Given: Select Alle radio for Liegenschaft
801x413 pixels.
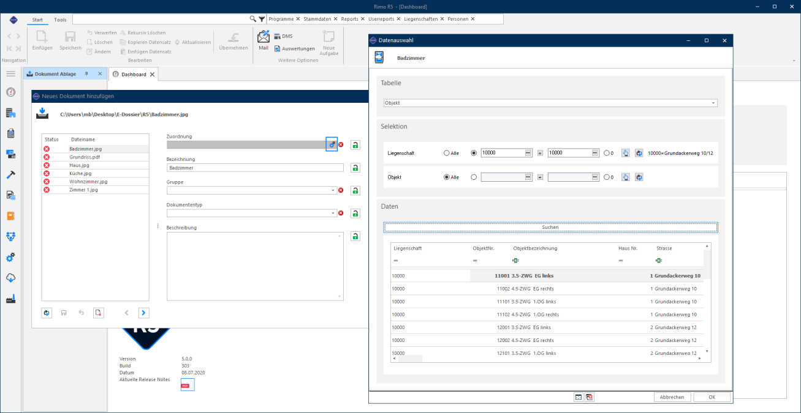Looking at the screenshot, I should (x=446, y=153).
